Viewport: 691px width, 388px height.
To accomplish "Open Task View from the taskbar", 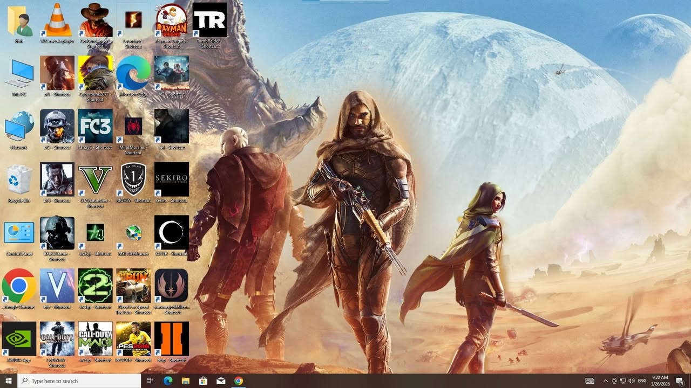I will pos(150,381).
